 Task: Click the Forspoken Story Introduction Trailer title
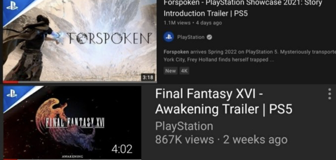243,8
